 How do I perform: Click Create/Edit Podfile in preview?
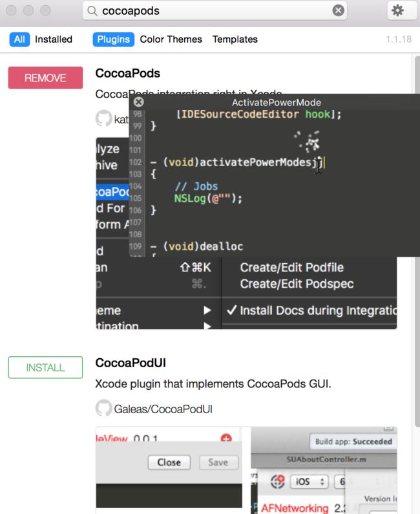point(291,268)
